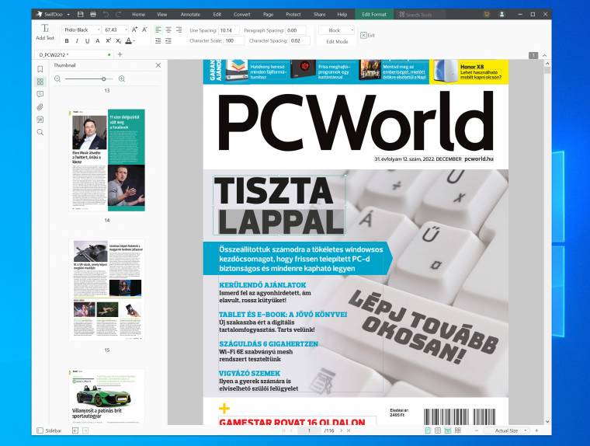Image resolution: width=590 pixels, height=446 pixels.
Task: Click the page number field in status bar
Action: [309, 430]
